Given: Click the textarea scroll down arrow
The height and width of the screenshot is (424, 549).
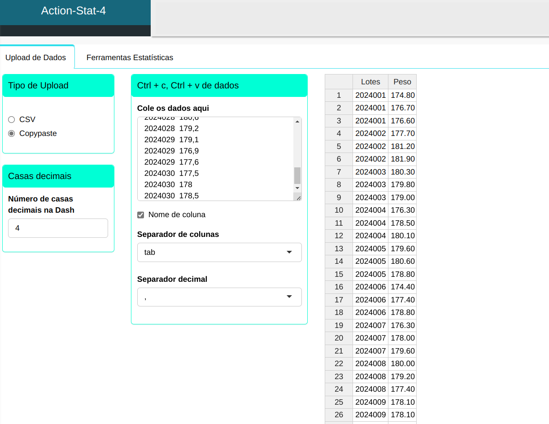Looking at the screenshot, I should [x=297, y=188].
